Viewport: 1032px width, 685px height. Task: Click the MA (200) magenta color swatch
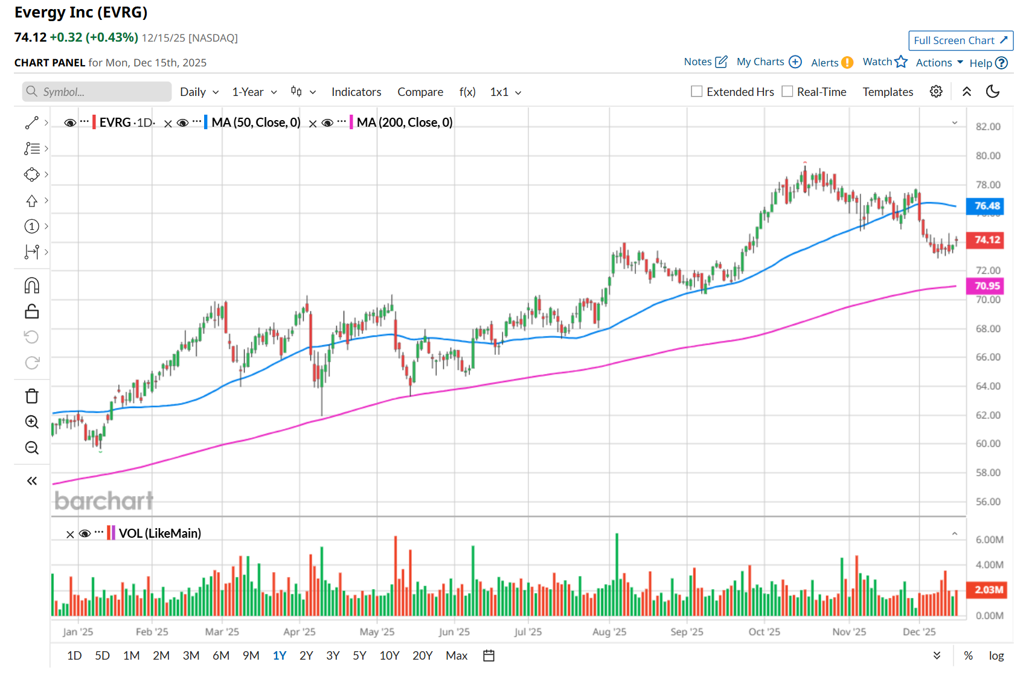351,123
